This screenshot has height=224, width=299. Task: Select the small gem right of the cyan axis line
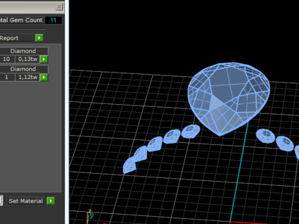click(x=265, y=136)
